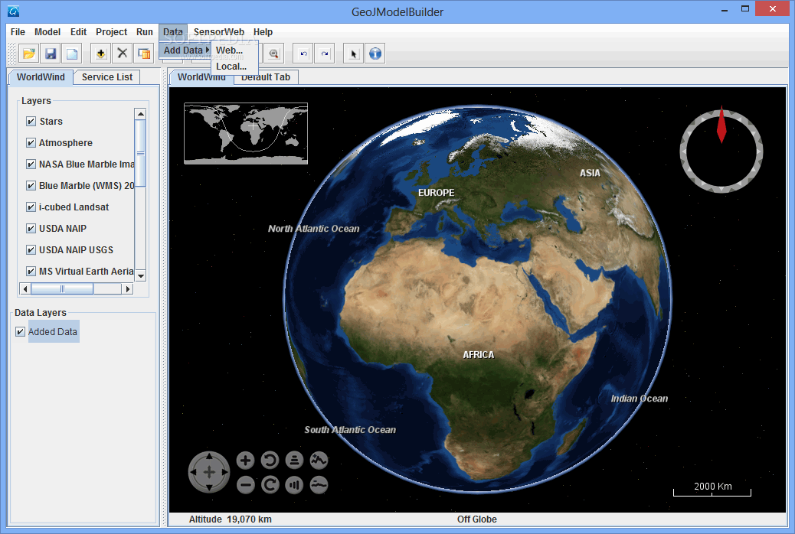Click the 2000 Km scale bar
This screenshot has height=534, width=795.
coord(712,488)
